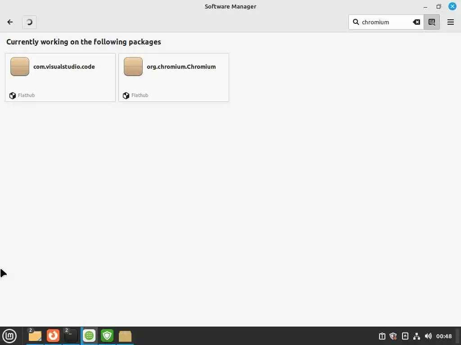
Task: Click the spinning activity indicator button
Action: click(x=29, y=22)
